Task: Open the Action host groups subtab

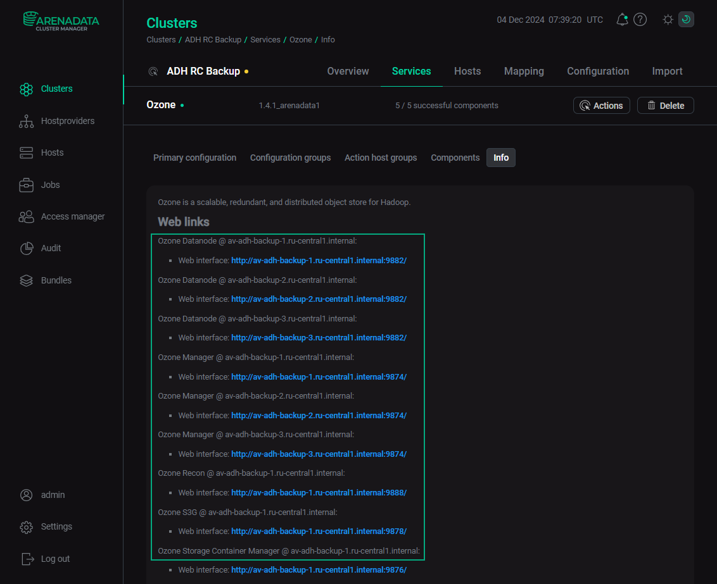Action: tap(381, 158)
